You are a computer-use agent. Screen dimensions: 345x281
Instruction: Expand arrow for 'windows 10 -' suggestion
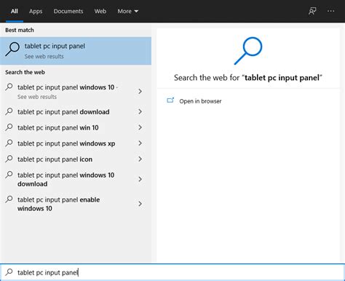(x=140, y=92)
